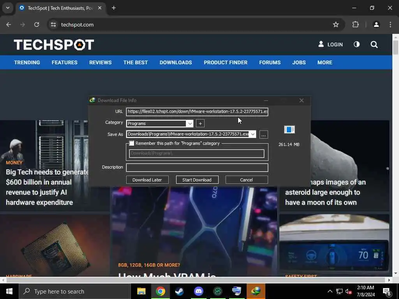Click the TechSpot logo in the header
The width and height of the screenshot is (399, 299).
54,45
